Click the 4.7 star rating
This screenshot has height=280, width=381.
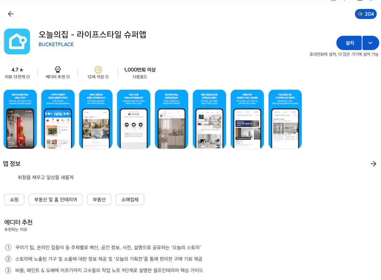pyautogui.click(x=17, y=70)
